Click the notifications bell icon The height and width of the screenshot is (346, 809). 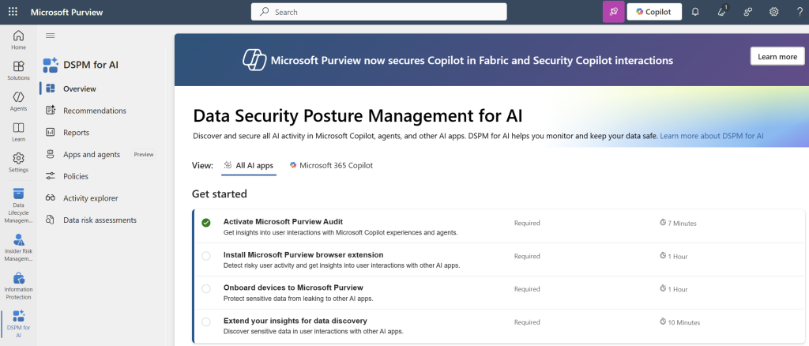click(x=695, y=12)
